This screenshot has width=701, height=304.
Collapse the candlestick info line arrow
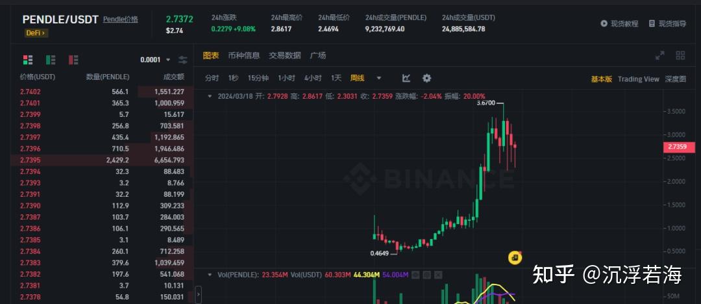coord(210,95)
